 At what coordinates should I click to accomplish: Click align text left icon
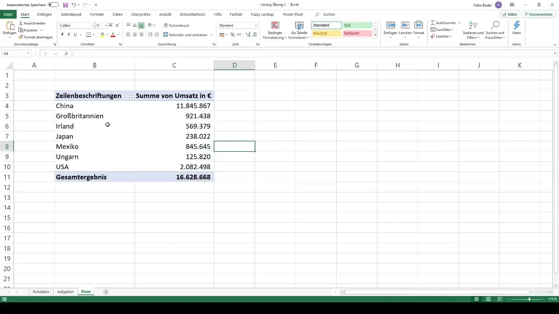coord(128,34)
